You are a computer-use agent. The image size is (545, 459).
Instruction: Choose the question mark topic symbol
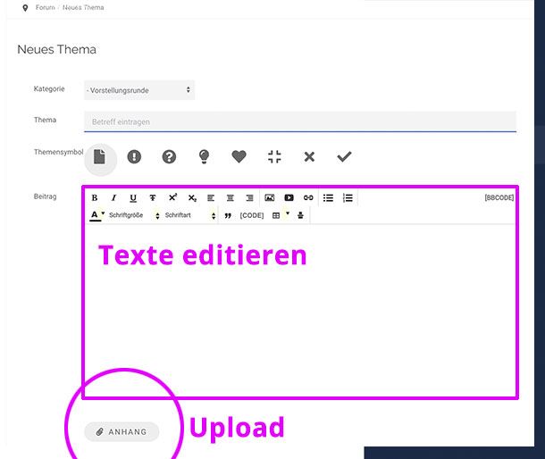pos(169,157)
